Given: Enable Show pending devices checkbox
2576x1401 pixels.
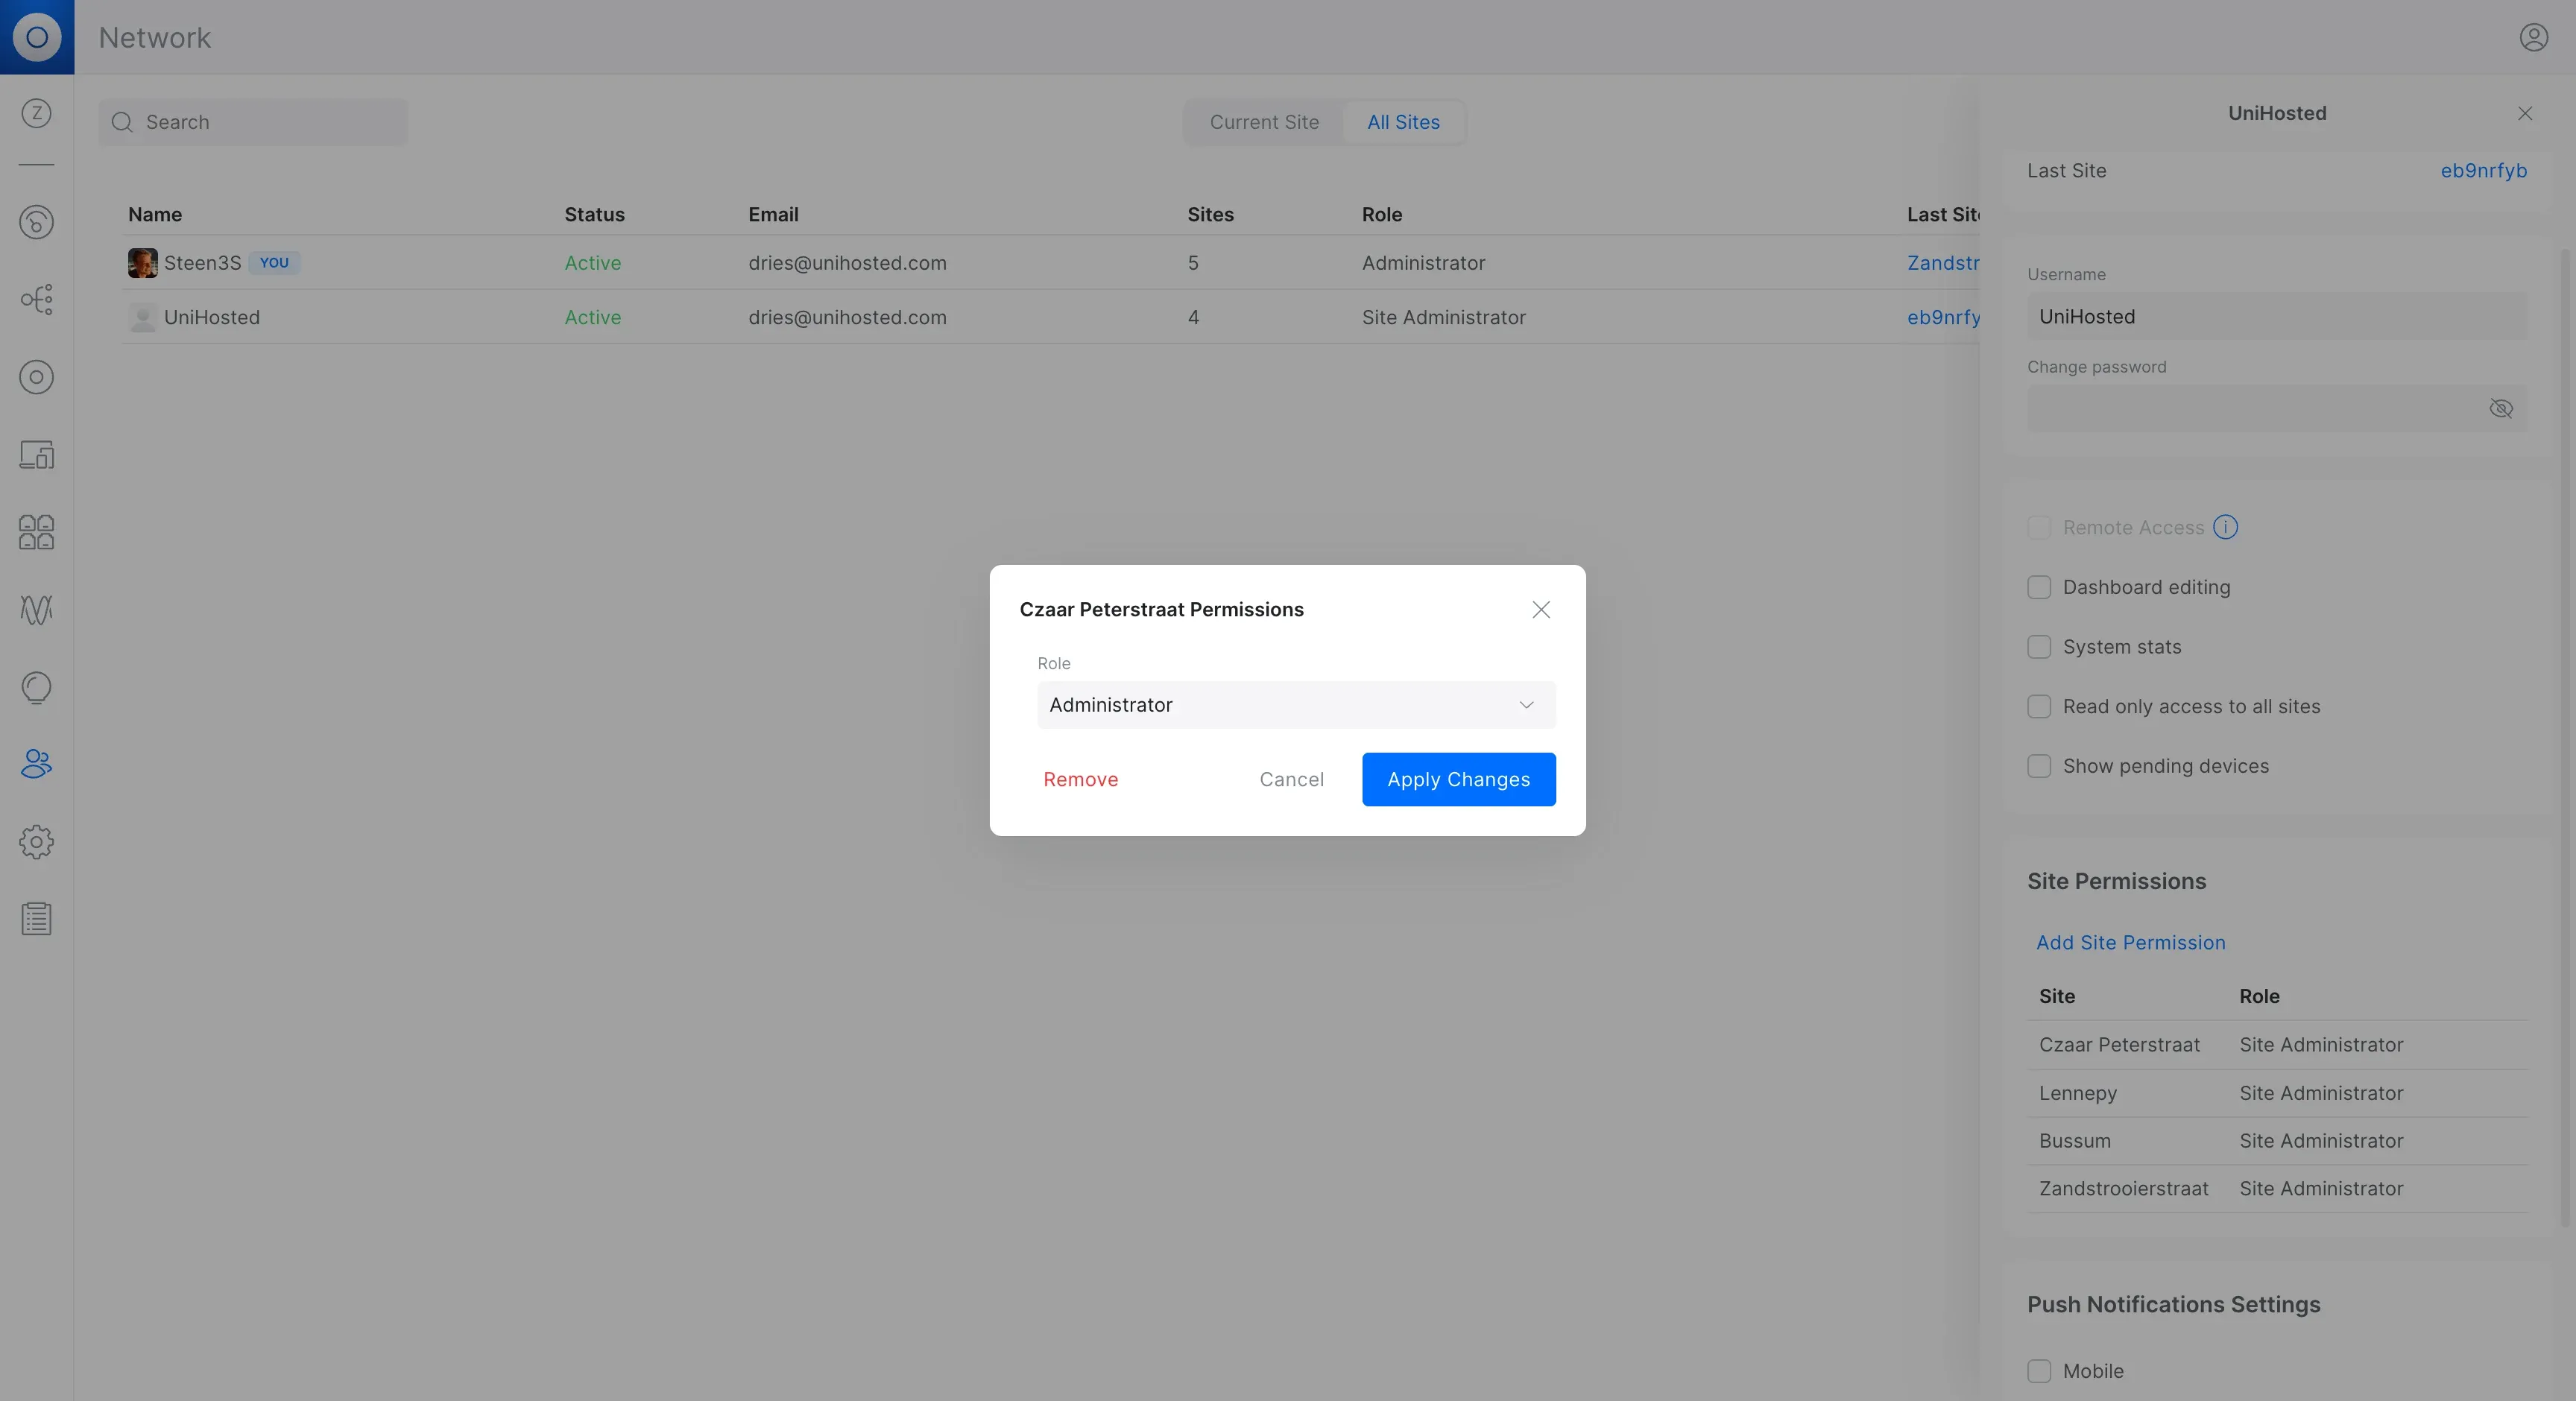Looking at the screenshot, I should tap(2039, 766).
